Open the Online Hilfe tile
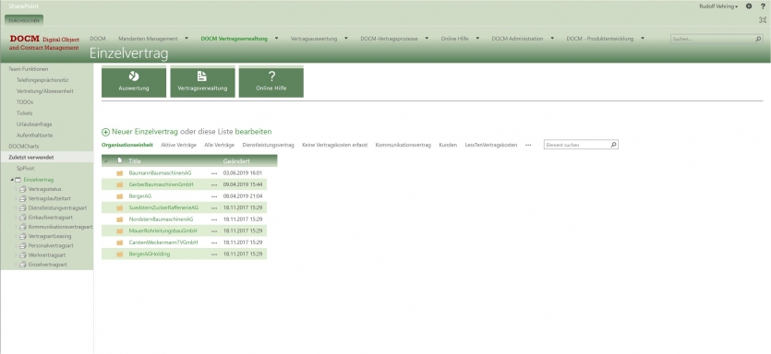Viewport: 771px width, 354px height. [x=271, y=82]
